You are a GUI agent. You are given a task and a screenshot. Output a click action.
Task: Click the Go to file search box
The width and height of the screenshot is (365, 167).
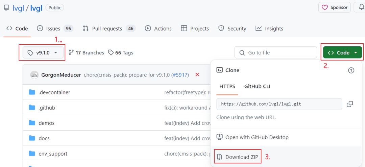pyautogui.click(x=276, y=52)
